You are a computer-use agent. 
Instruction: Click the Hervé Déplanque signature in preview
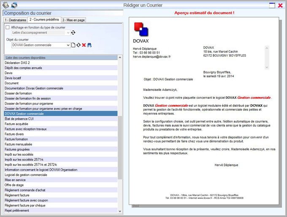pos(226,165)
